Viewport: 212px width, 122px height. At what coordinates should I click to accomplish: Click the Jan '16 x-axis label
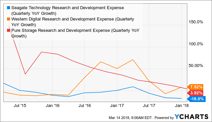[52, 105]
